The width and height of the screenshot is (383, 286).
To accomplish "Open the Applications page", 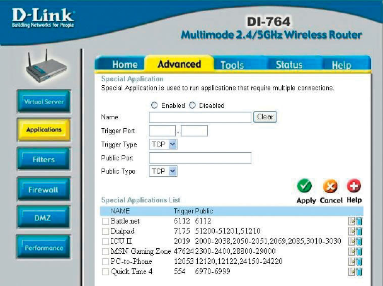I will click(x=43, y=129).
